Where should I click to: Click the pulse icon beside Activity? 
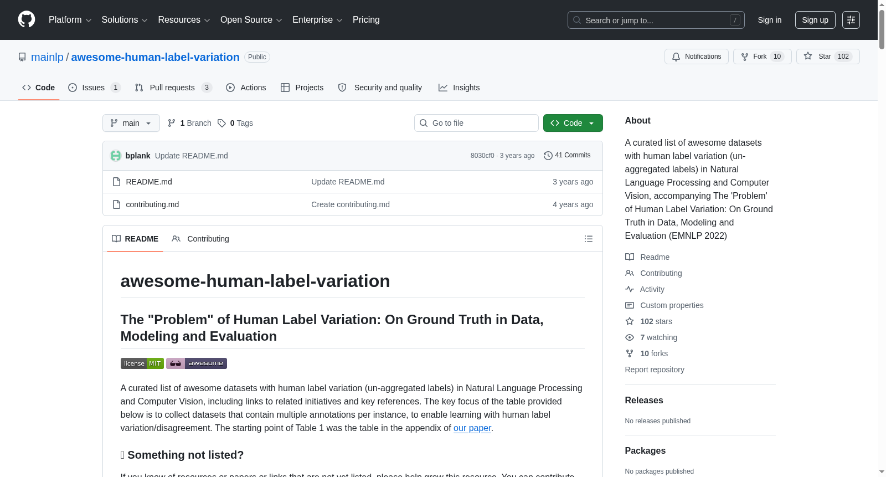tap(630, 289)
